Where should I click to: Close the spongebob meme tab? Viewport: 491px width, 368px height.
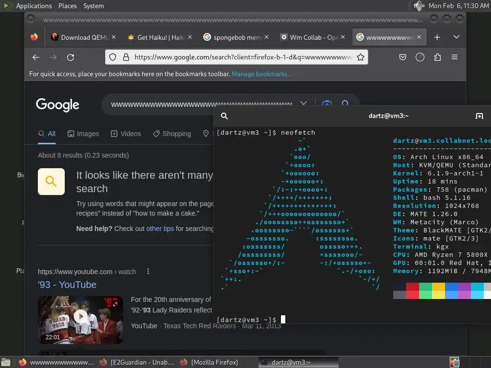click(x=267, y=37)
